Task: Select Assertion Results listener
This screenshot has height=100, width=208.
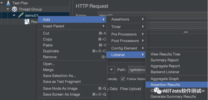Action: coord(165,85)
